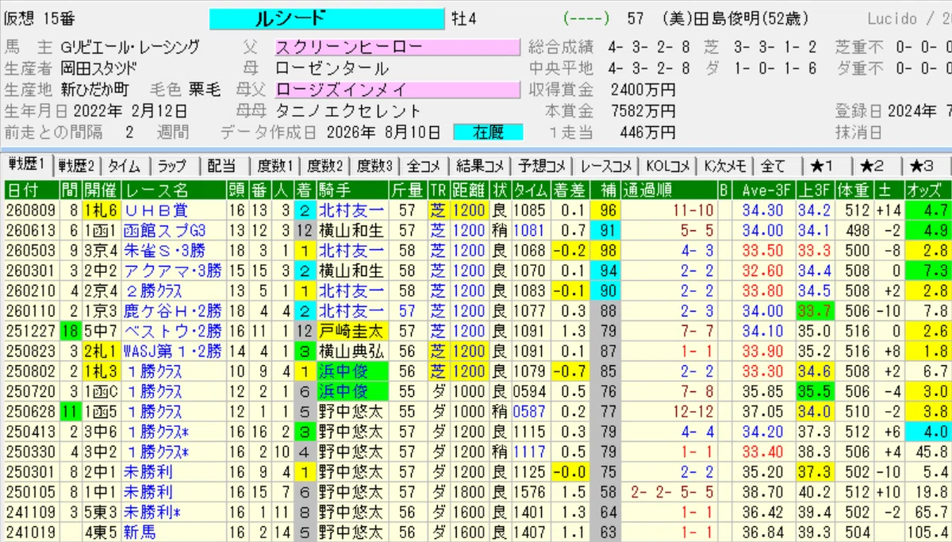
Task: Sort by the タイム column header
Action: pos(529,190)
